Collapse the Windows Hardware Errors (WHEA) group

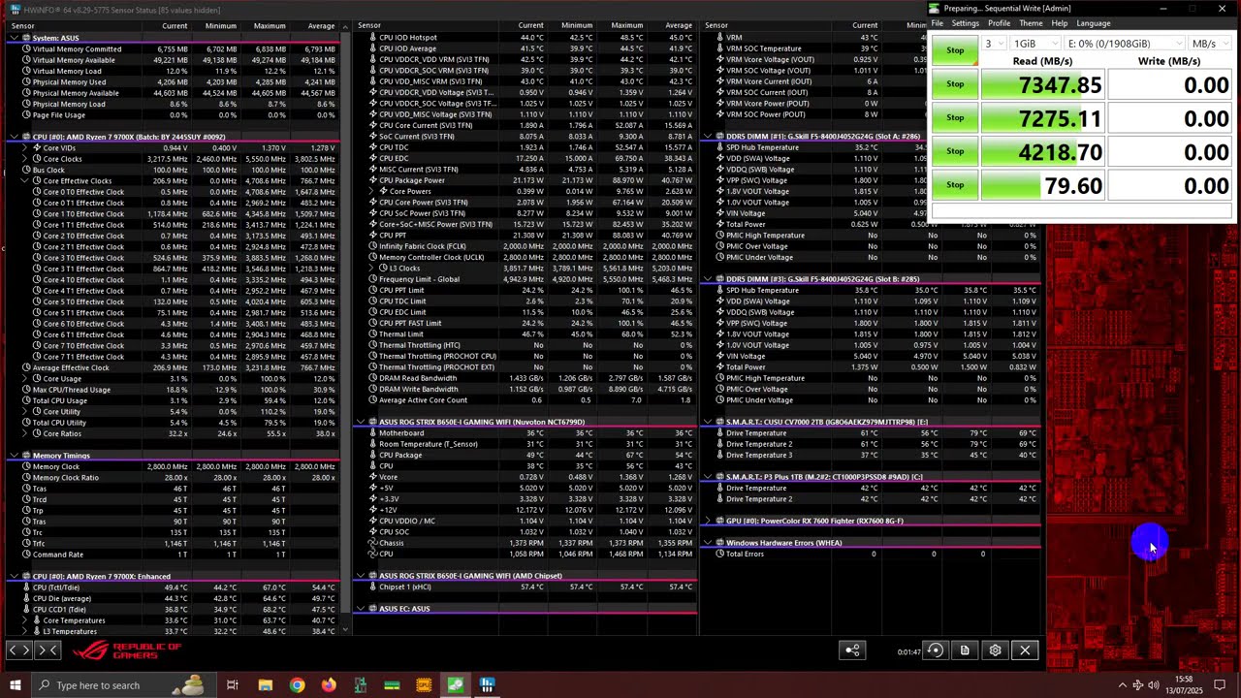pyautogui.click(x=708, y=543)
